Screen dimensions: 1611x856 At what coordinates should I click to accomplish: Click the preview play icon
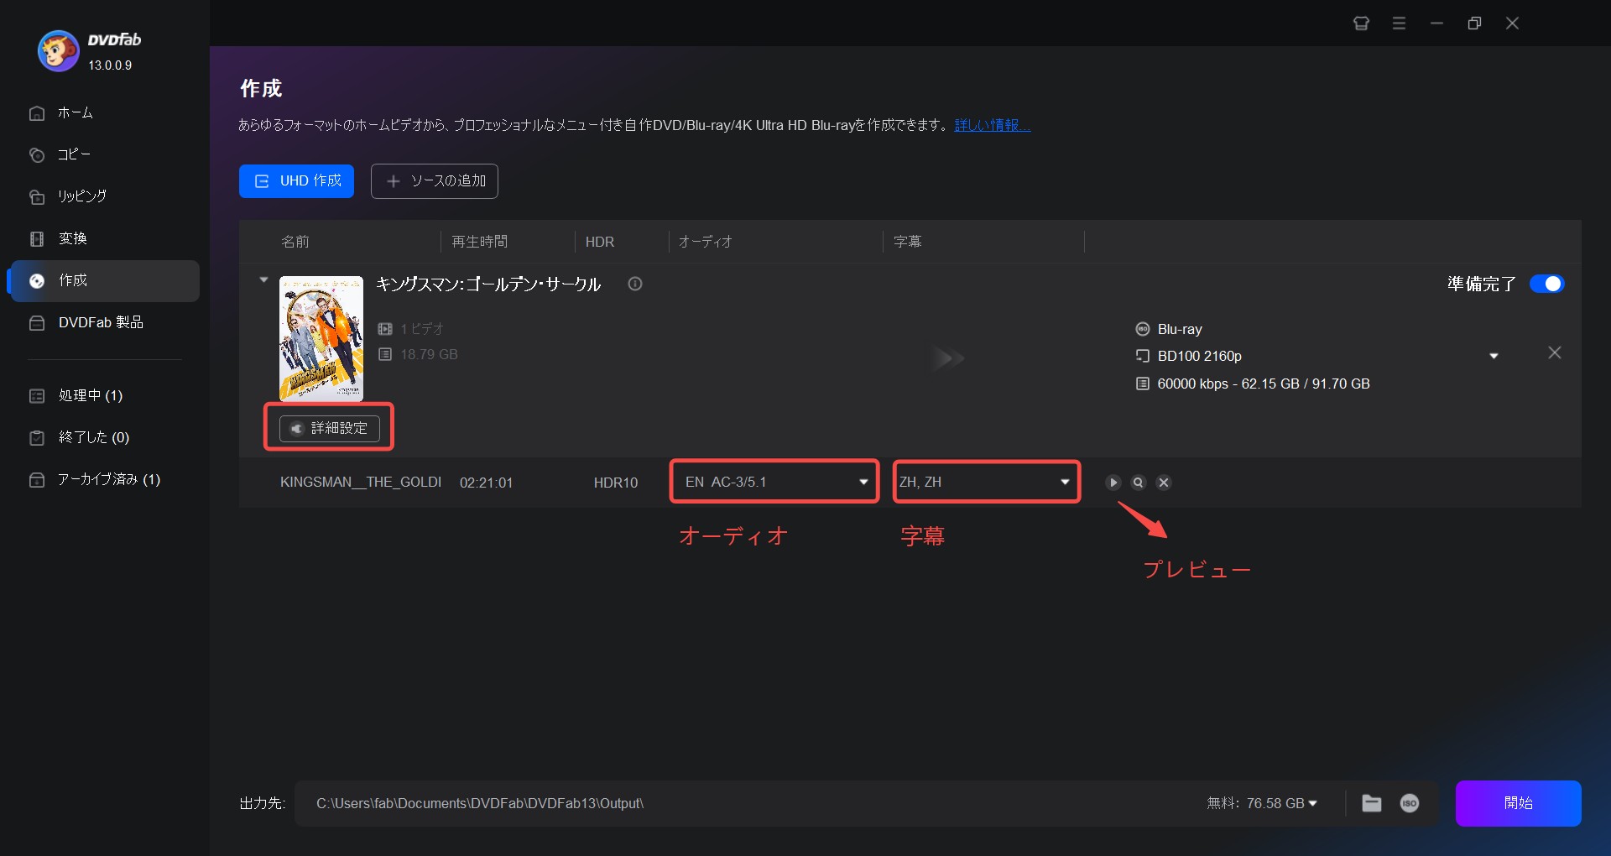click(1113, 483)
